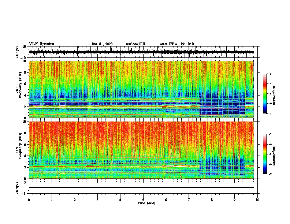Click the '4' kHz tick on ch.2 spectrogram
This screenshot has height=224, width=290.
coord(25,156)
